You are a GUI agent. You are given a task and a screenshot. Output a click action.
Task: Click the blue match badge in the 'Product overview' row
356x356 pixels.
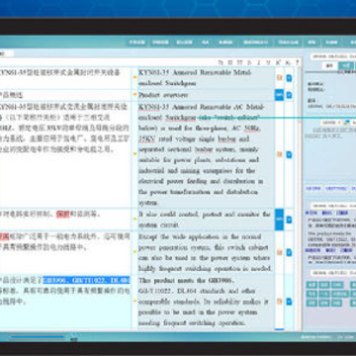pos(279,95)
